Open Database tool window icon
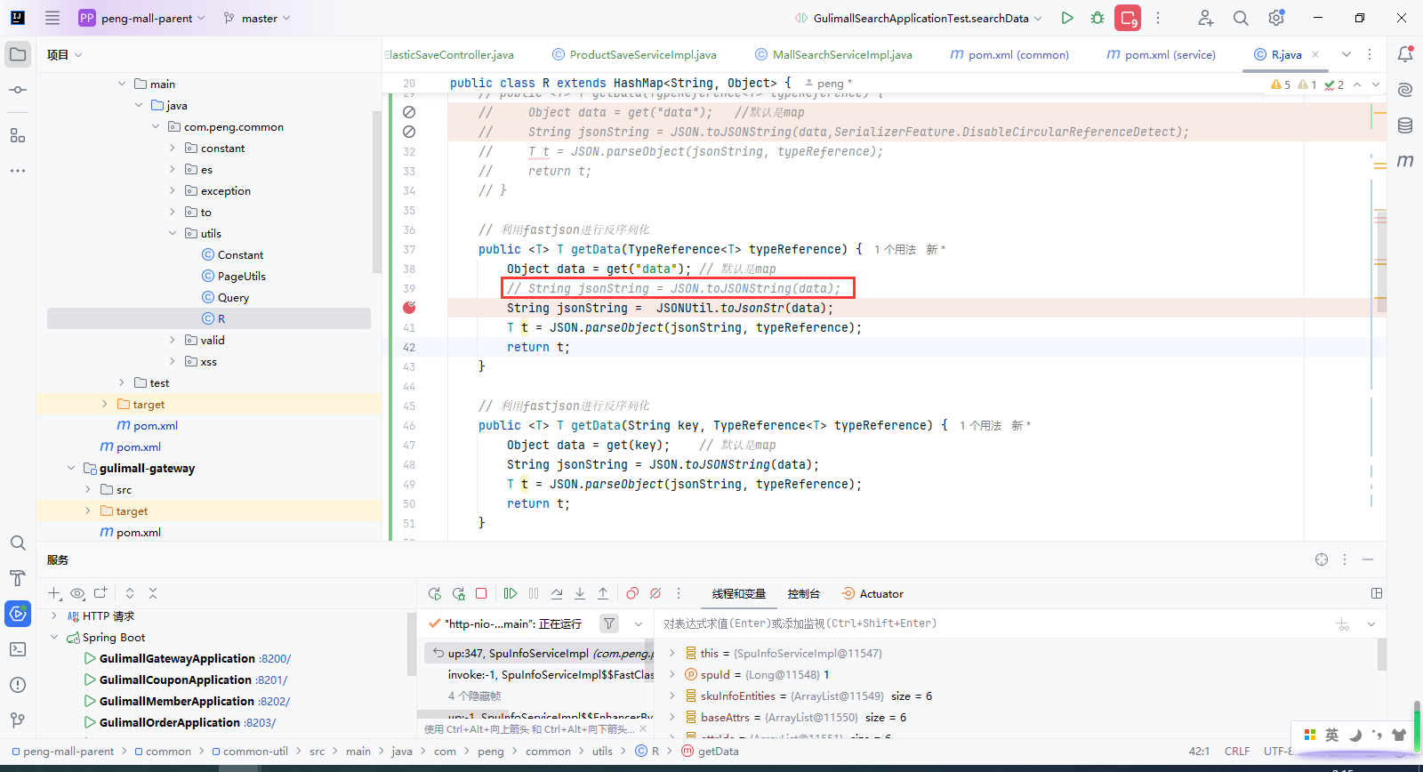This screenshot has width=1423, height=772. (1405, 125)
